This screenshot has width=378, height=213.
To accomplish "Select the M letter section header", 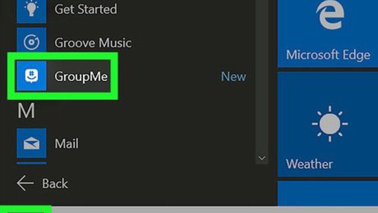I will [x=26, y=111].
